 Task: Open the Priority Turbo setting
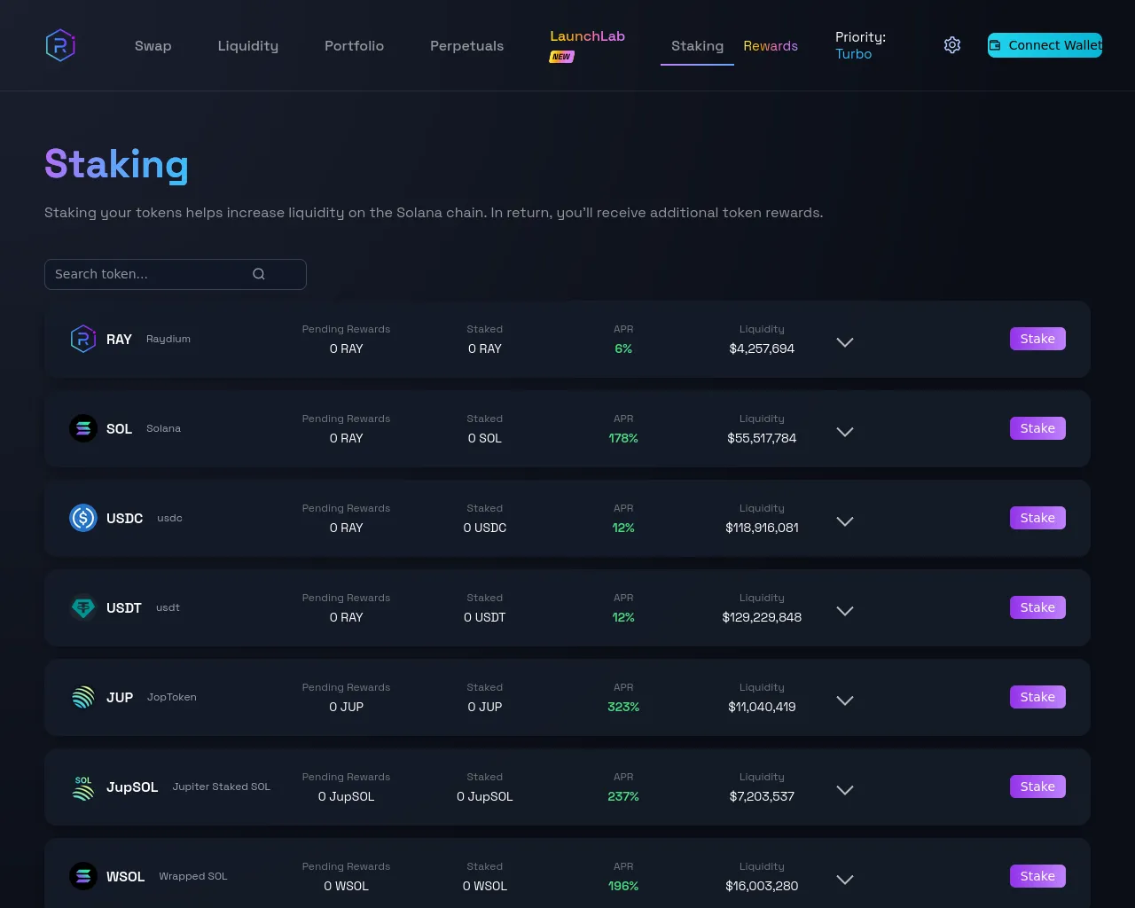point(859,45)
